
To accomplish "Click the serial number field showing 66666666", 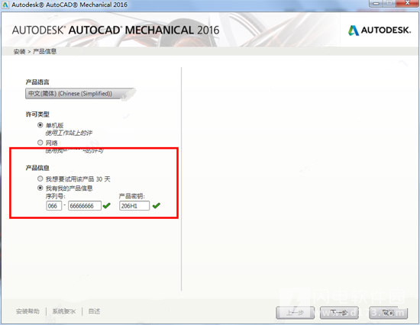I will point(85,205).
